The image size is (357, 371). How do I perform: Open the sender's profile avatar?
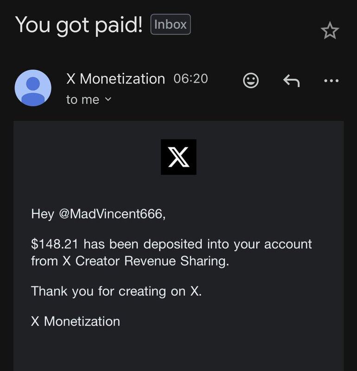click(x=33, y=88)
